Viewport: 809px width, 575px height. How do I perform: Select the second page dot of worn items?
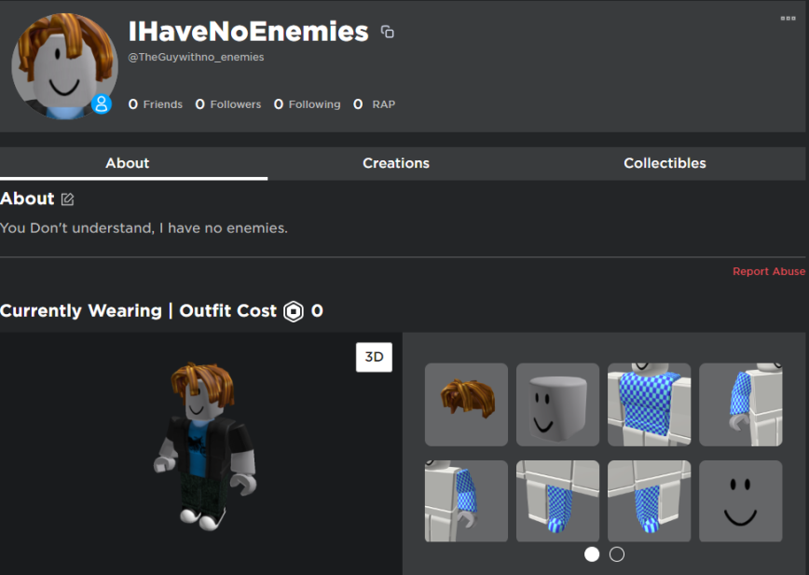click(x=617, y=554)
